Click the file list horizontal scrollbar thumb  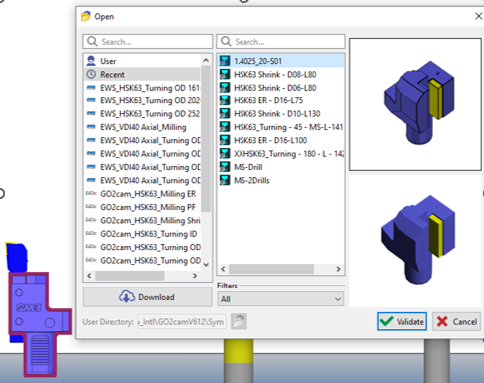click(x=271, y=269)
